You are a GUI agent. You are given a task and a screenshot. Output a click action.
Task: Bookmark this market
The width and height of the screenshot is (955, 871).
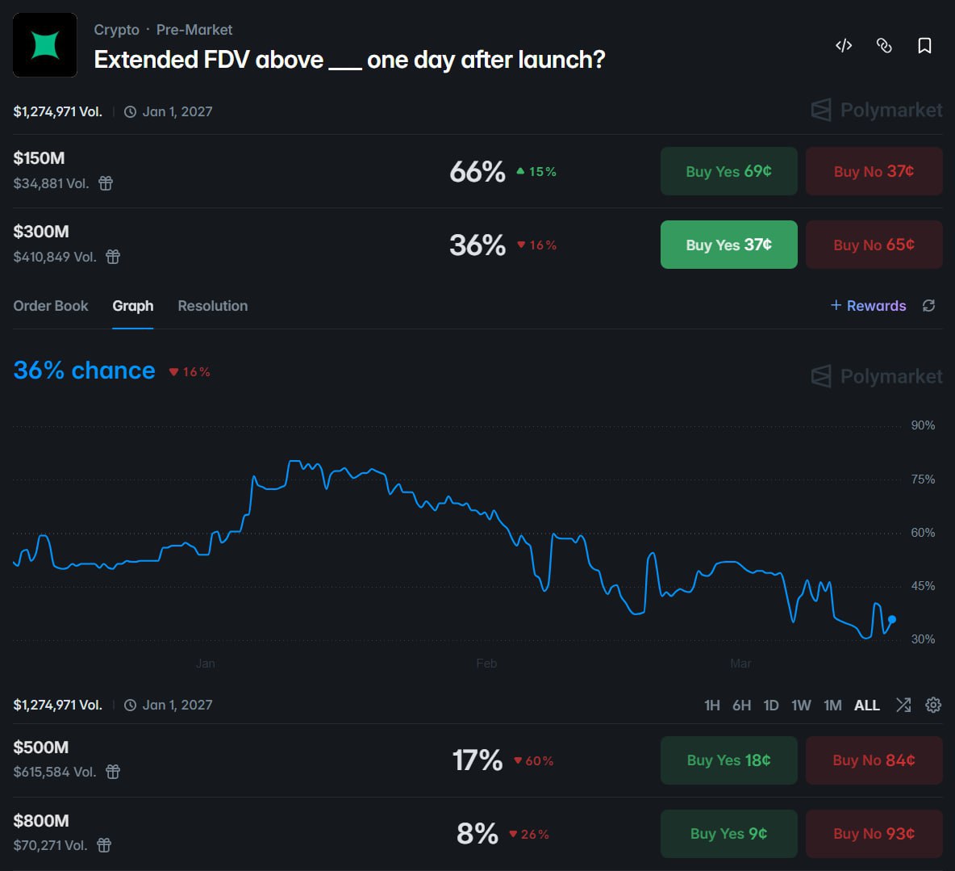click(x=924, y=45)
